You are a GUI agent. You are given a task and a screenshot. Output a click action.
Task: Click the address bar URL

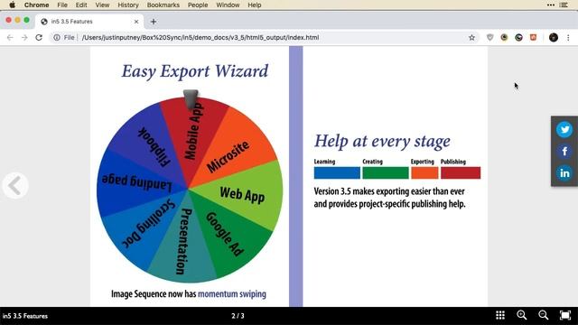200,38
